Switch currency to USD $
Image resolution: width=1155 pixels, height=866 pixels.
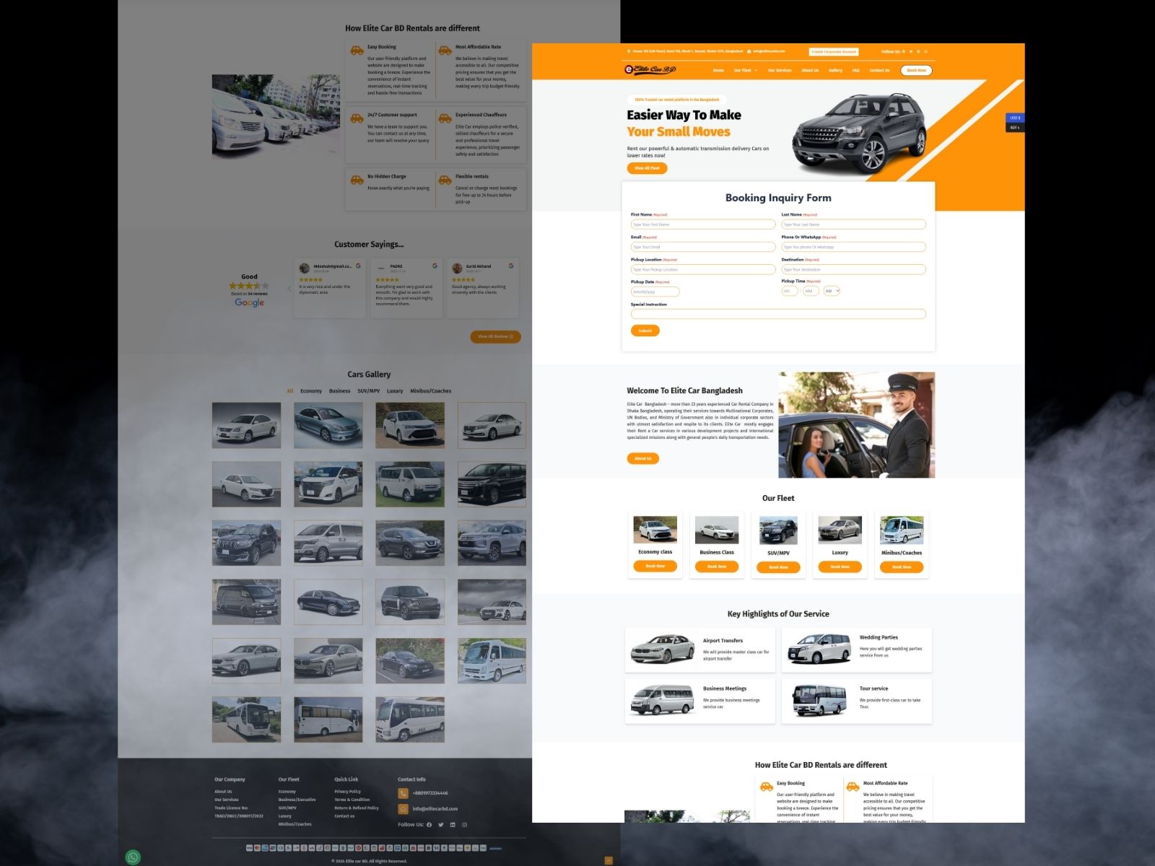click(x=1014, y=118)
